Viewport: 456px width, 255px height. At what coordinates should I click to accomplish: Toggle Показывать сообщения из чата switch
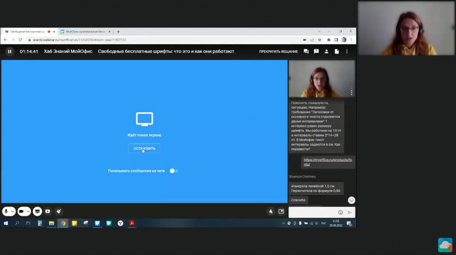pyautogui.click(x=174, y=171)
